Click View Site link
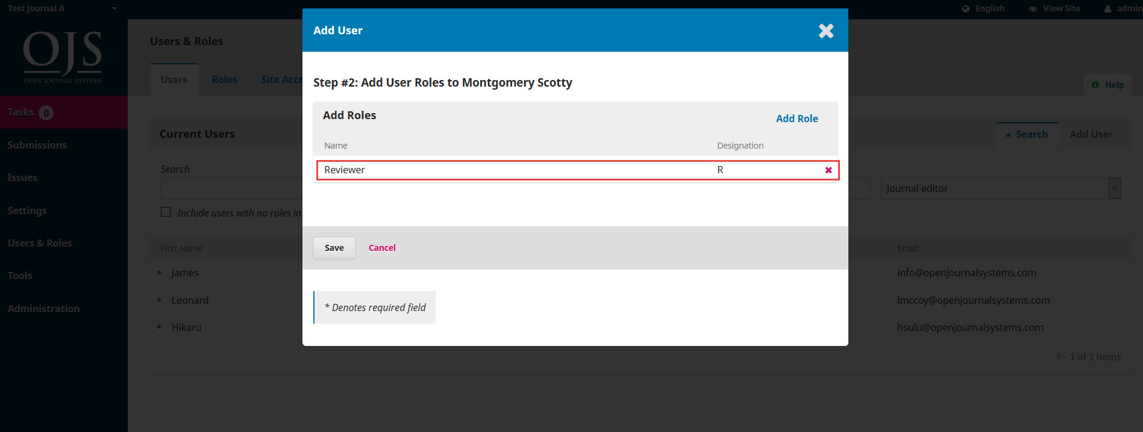 tap(1054, 8)
